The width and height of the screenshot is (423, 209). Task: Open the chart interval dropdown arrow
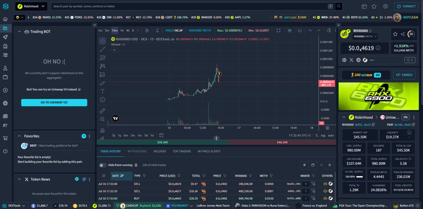(138, 31)
